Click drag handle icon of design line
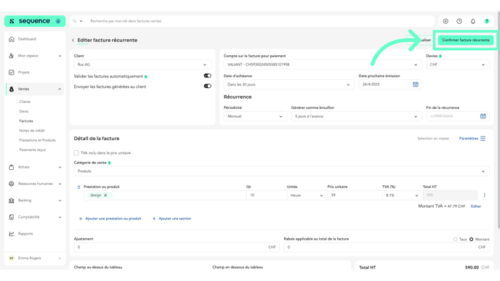This screenshot has width=500, height=281. pos(78,187)
